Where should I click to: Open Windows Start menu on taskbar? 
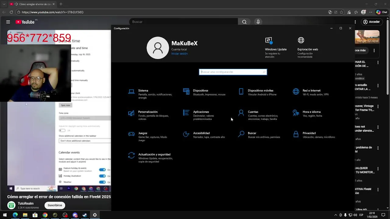(x=5, y=215)
